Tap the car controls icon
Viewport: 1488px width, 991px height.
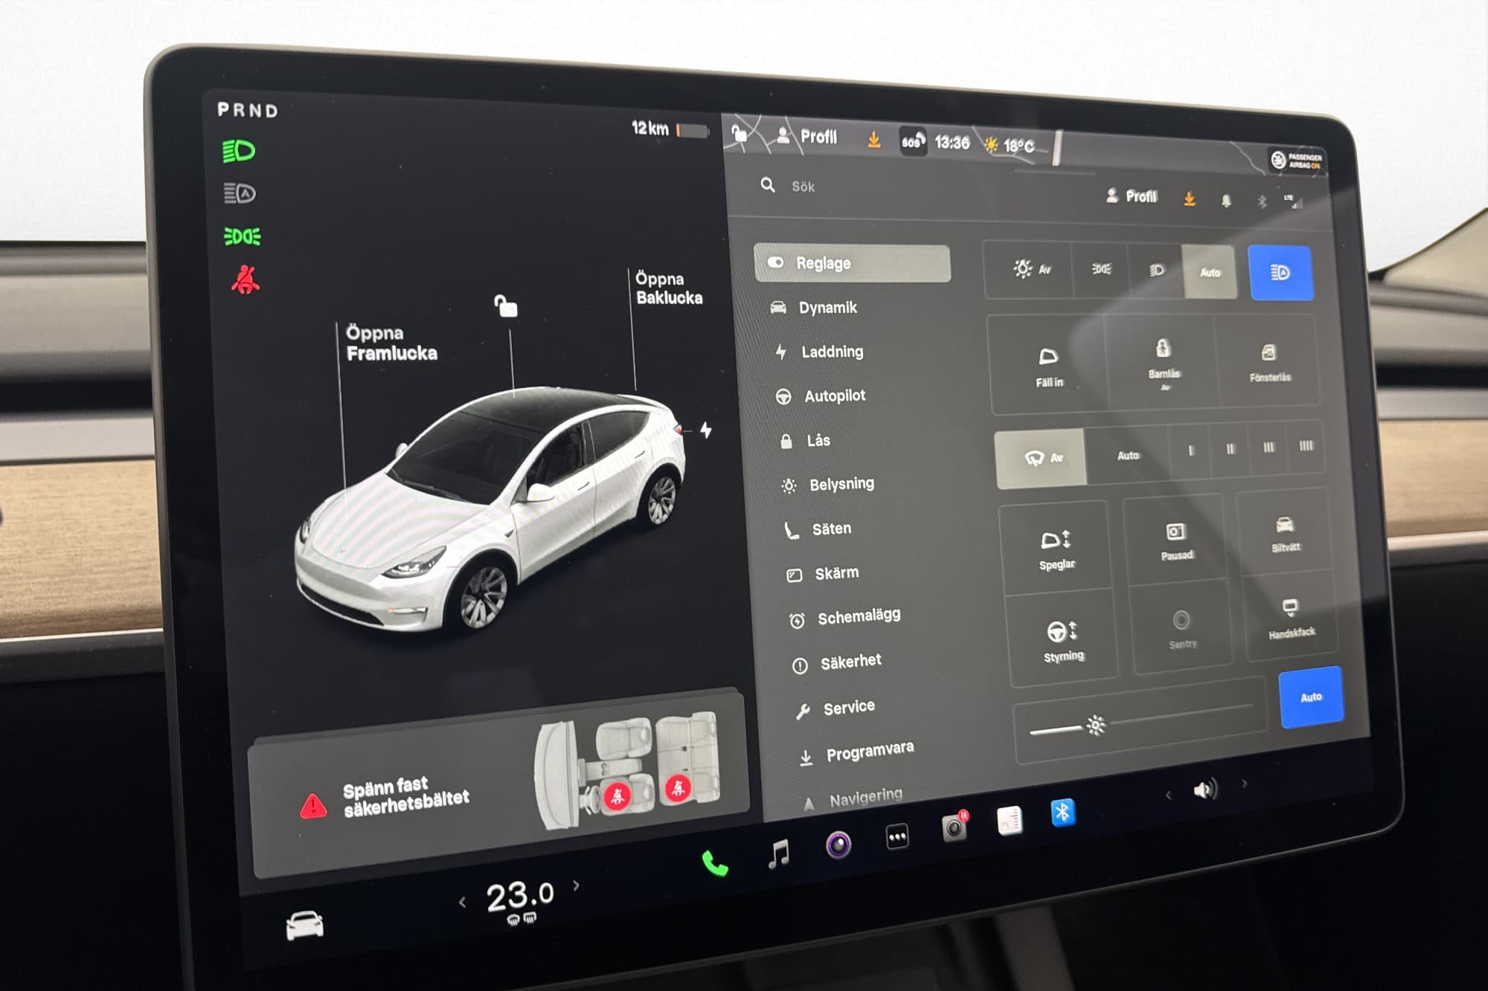coord(305,926)
